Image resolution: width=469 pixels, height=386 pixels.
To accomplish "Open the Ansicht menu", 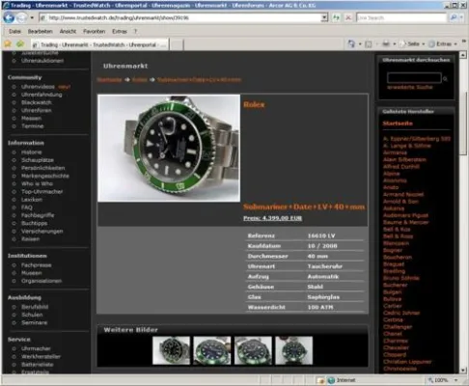I will 68,31.
